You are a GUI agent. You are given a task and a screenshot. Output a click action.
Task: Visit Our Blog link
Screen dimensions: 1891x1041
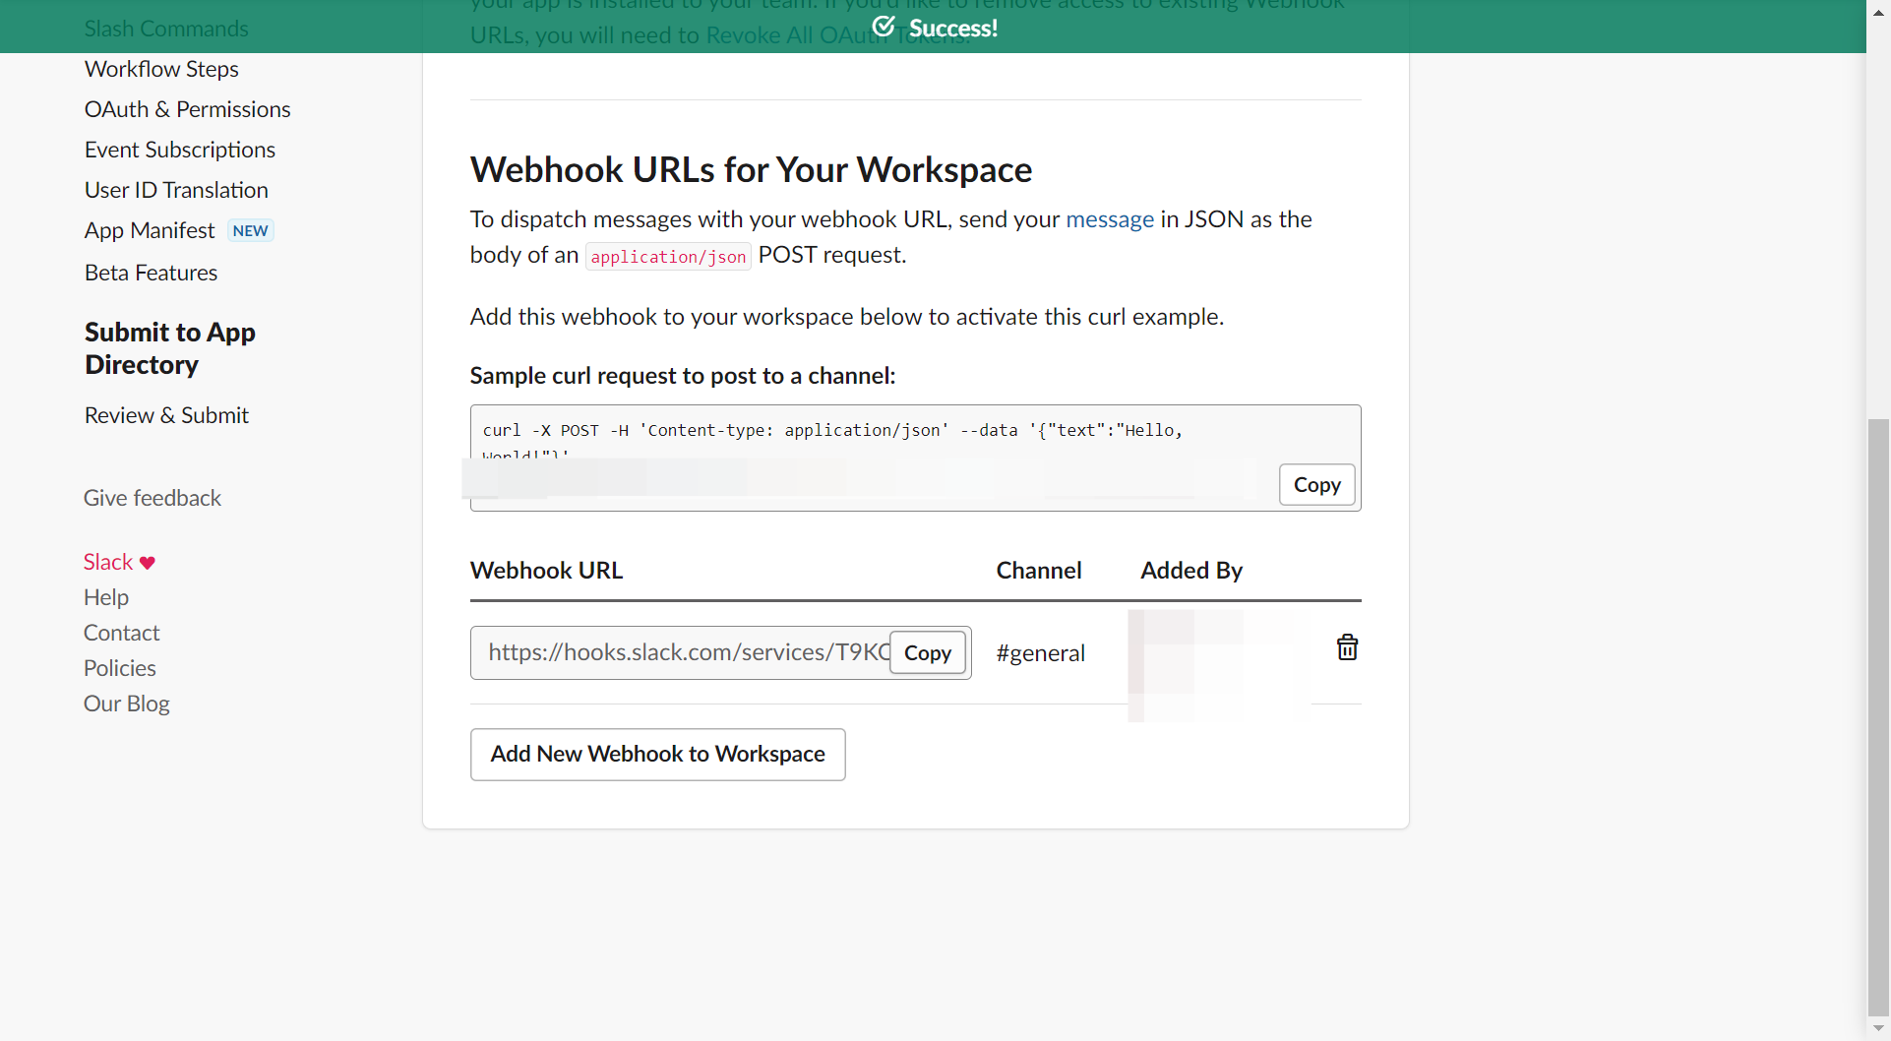click(127, 704)
